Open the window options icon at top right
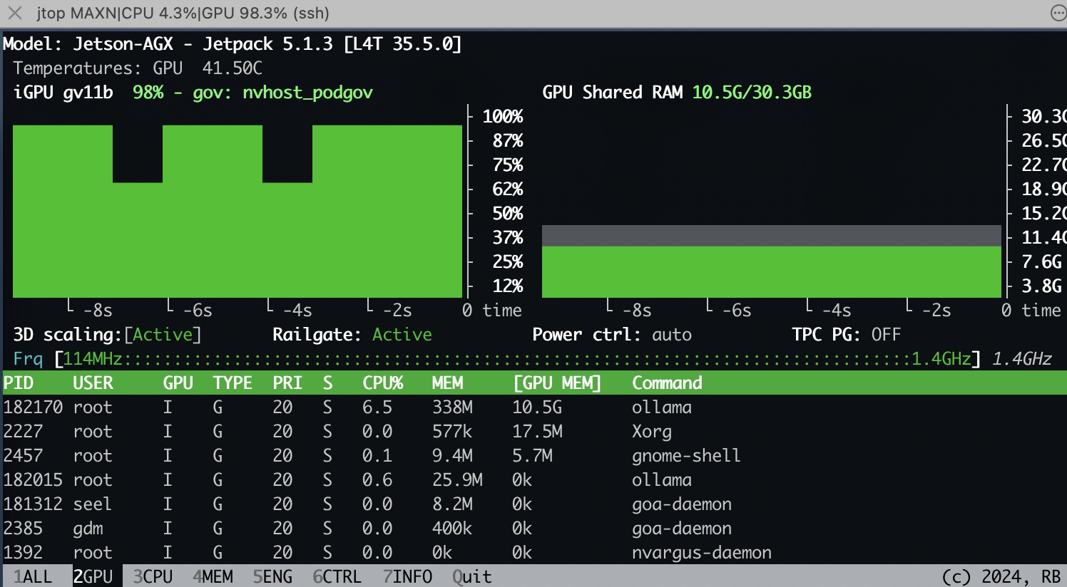Image resolution: width=1067 pixels, height=587 pixels. click(1058, 13)
